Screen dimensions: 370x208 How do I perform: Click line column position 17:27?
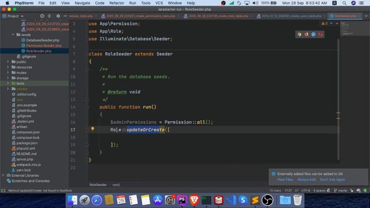click(288, 191)
